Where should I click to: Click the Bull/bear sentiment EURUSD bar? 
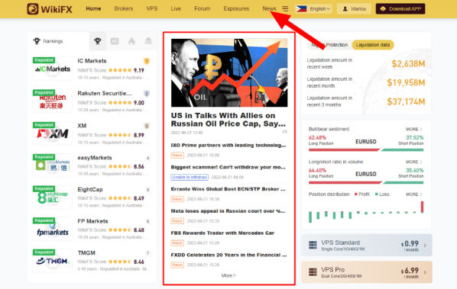click(x=366, y=149)
